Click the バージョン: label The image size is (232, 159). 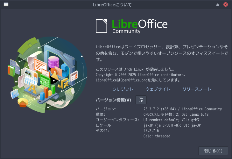(106, 109)
